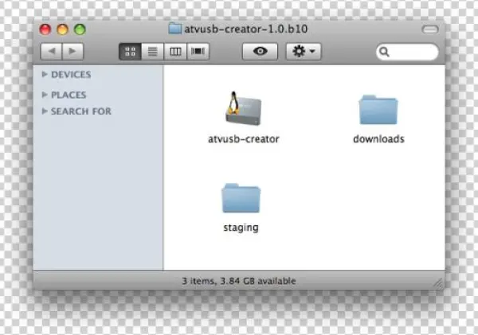478x335 pixels.
Task: Click the atvusb-creator-1.0.b10 window title
Action: point(245,29)
